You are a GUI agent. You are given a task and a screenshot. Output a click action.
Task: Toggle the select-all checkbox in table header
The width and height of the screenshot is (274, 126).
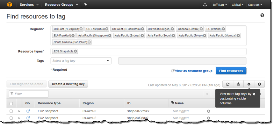(11, 103)
